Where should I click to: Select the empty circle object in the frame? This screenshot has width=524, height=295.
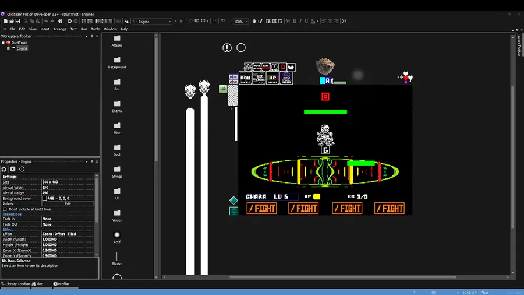[241, 48]
